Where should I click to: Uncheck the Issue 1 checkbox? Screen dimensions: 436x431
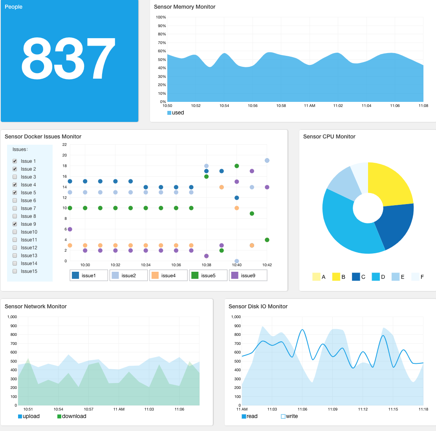click(x=15, y=161)
